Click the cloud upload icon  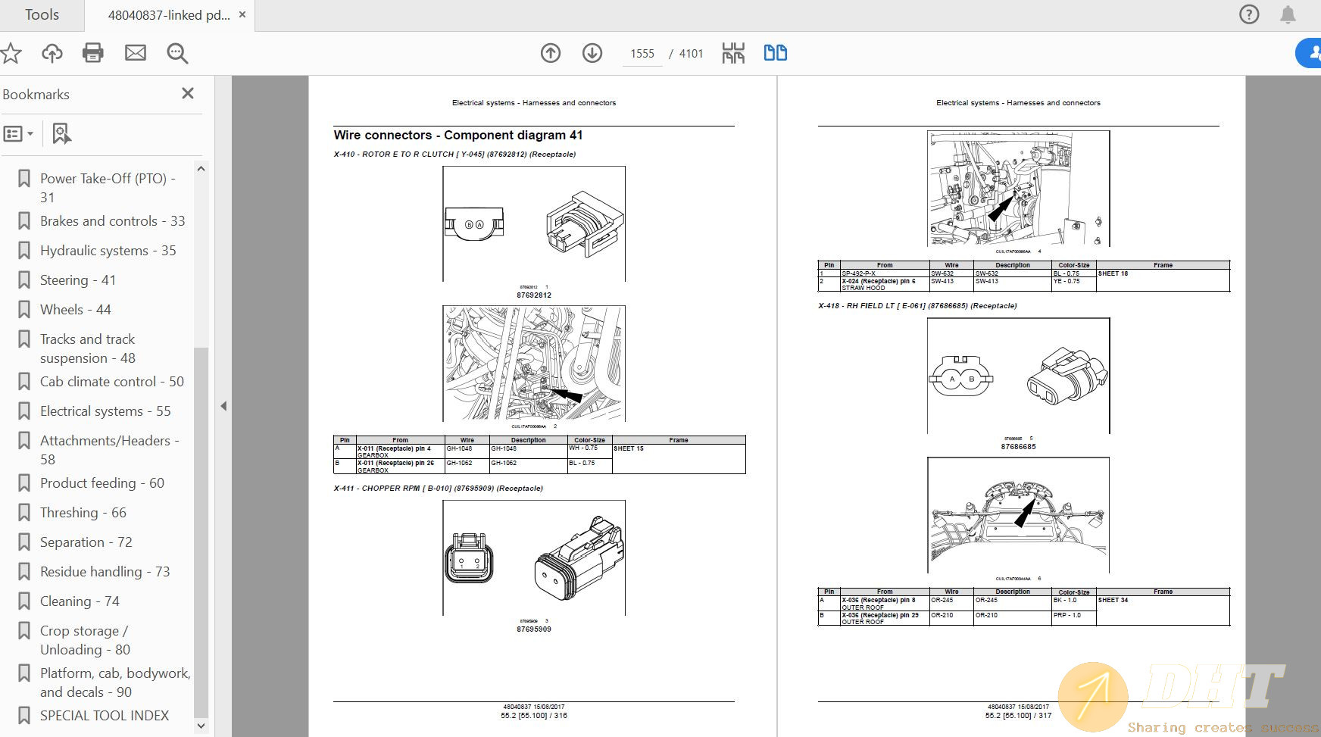click(x=52, y=53)
